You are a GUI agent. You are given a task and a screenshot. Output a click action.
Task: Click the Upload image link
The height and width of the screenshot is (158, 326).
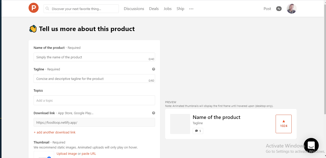point(67,154)
